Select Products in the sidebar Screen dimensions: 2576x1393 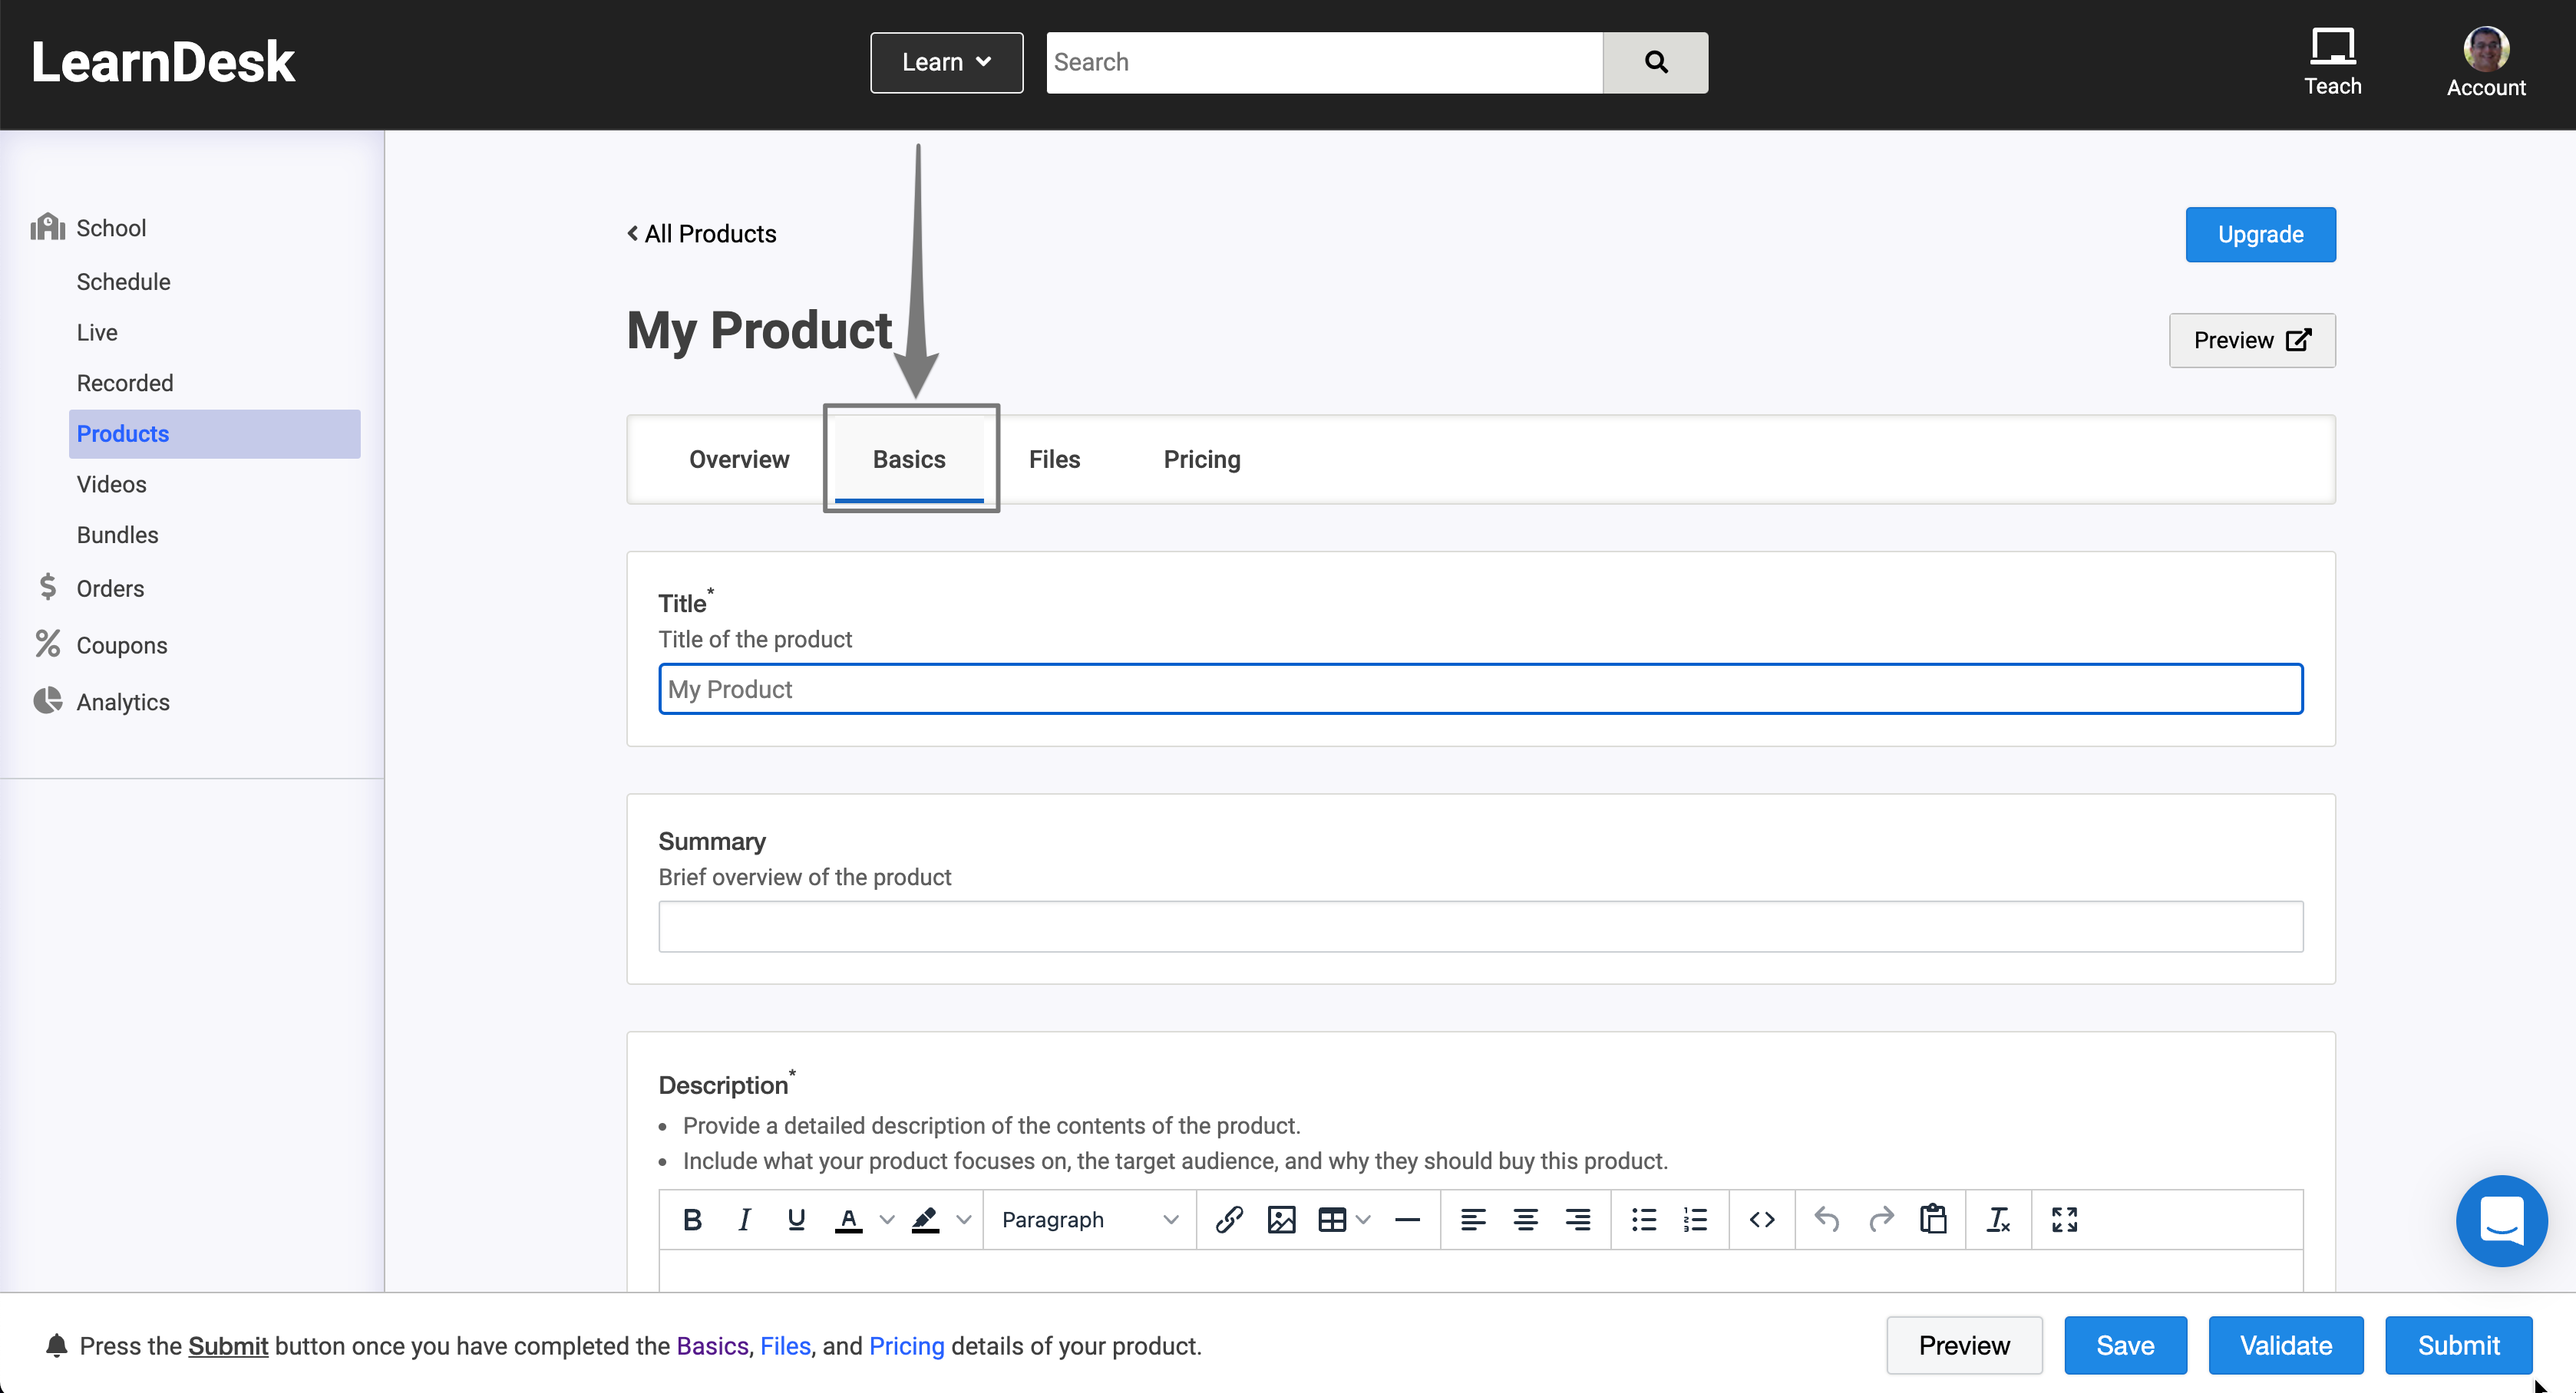coord(214,433)
